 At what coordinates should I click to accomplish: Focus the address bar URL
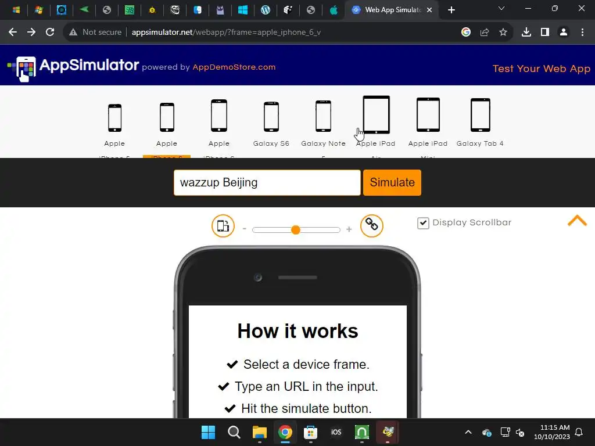(x=226, y=33)
